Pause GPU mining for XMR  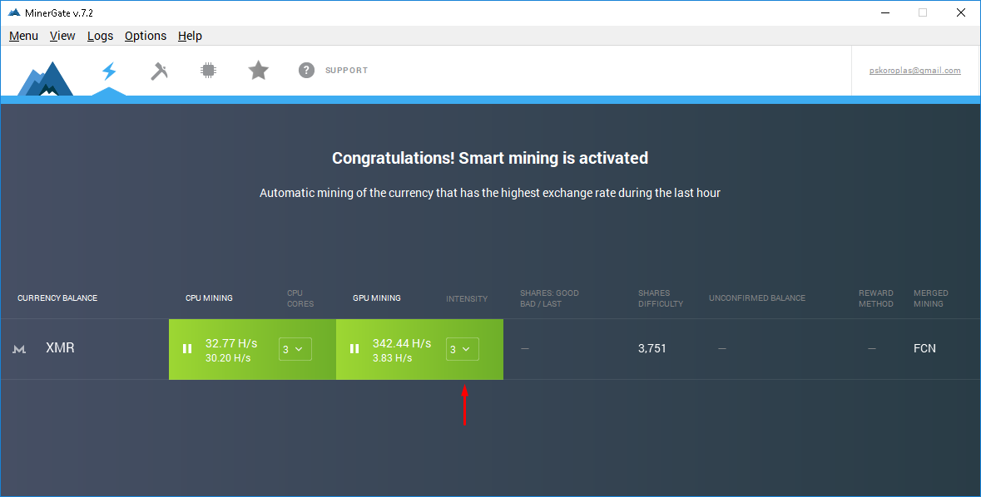click(354, 349)
